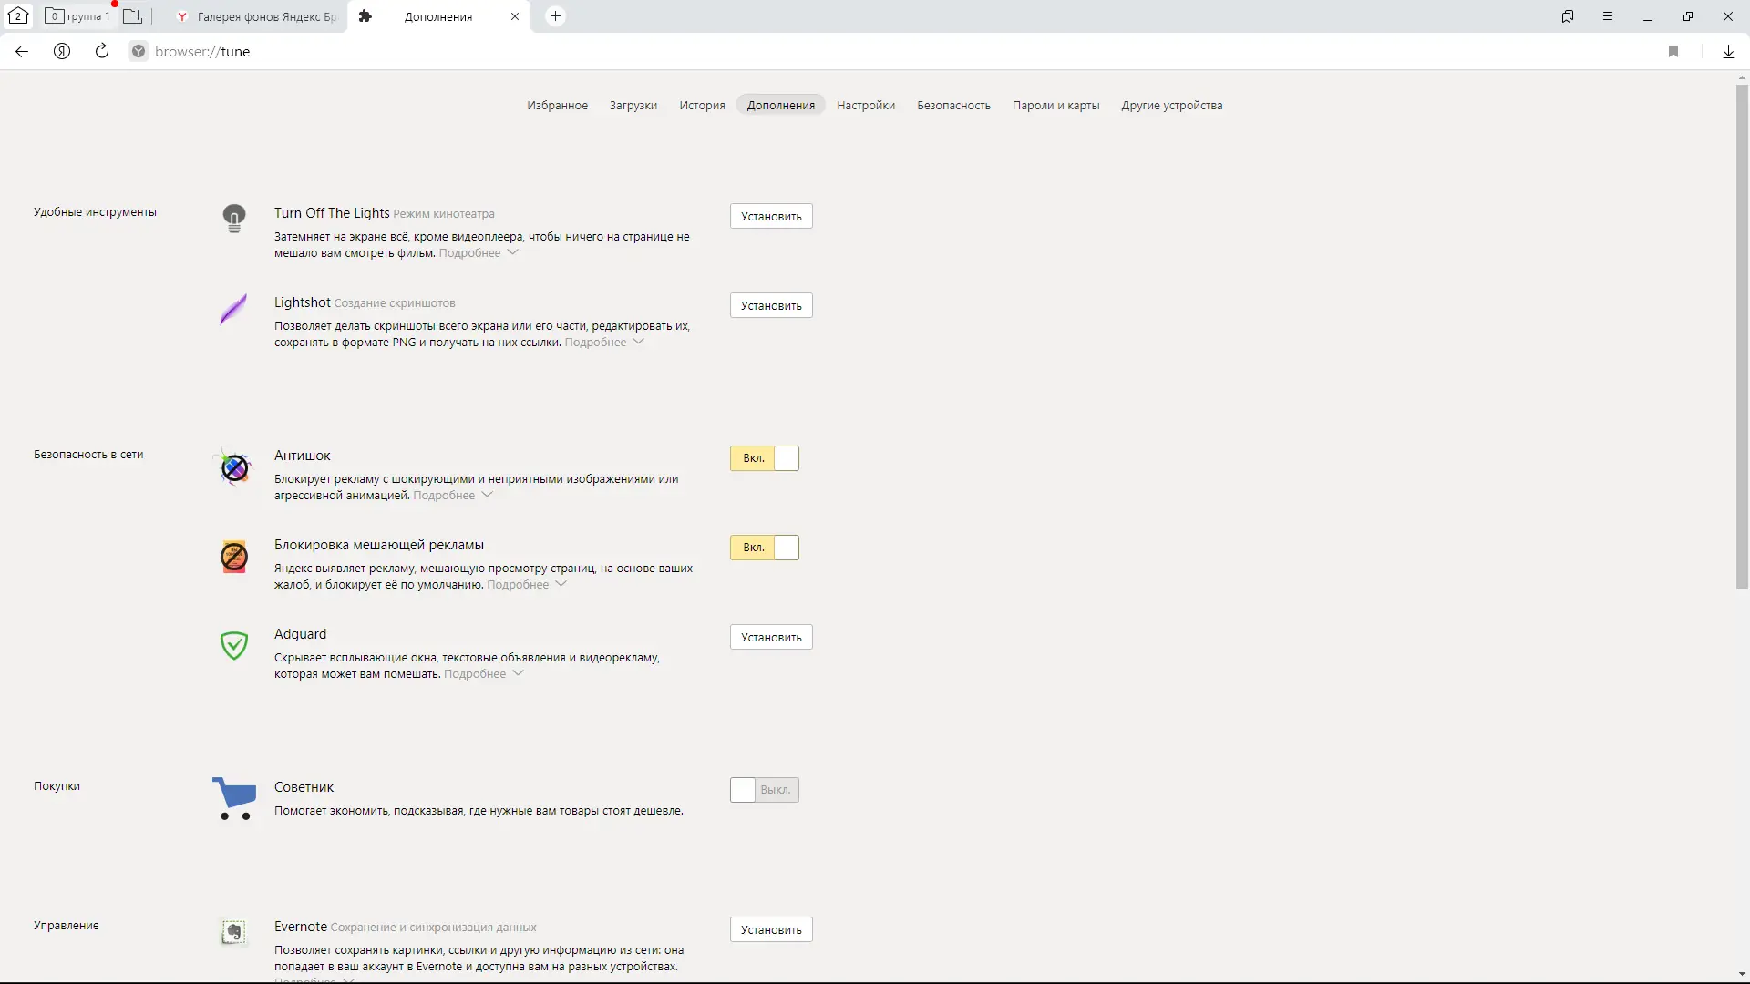Screen dimensions: 1750x984
Task: Click the Turn Off The Lights lamp icon
Action: click(234, 218)
